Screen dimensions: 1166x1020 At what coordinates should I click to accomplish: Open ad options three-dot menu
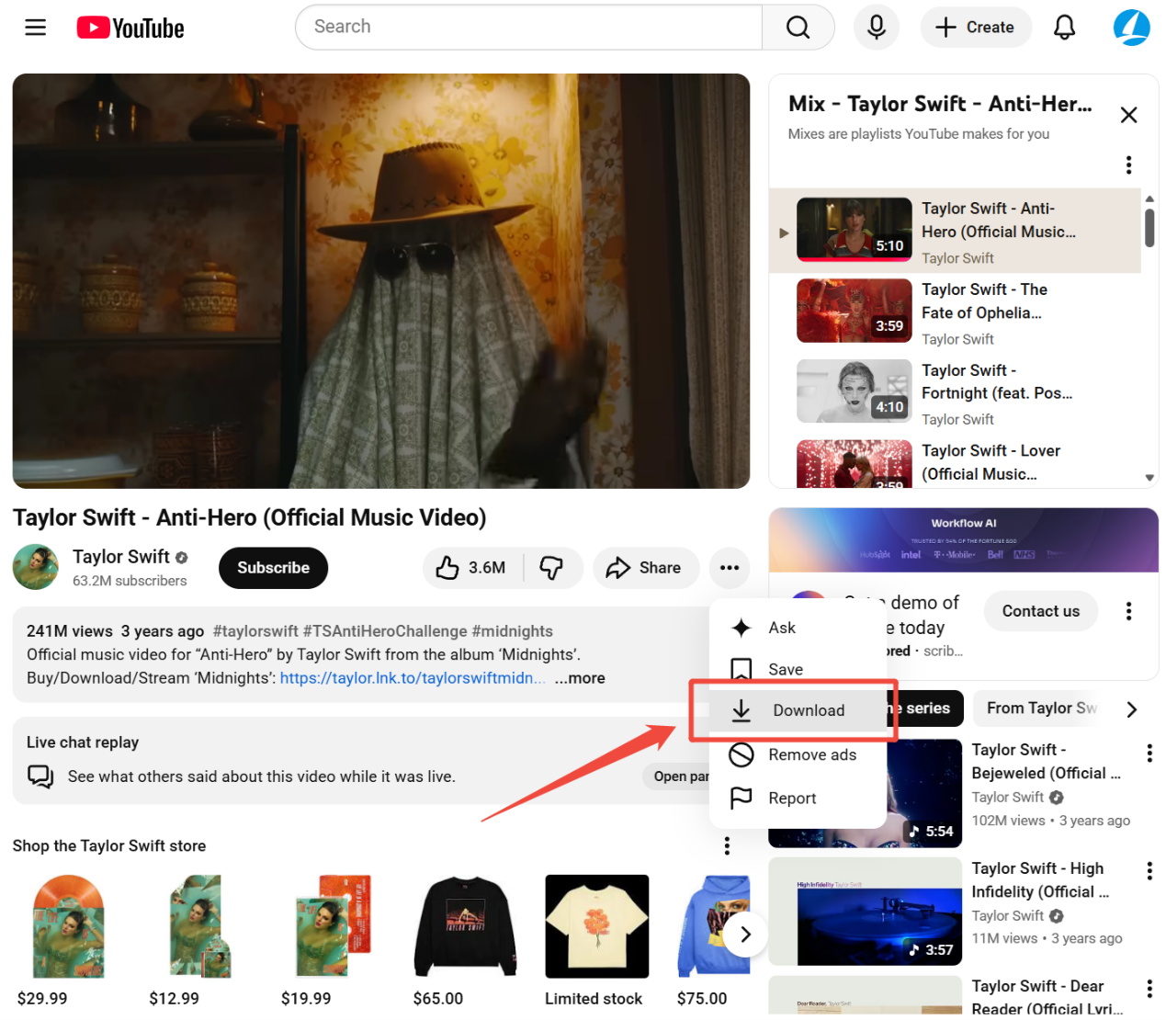point(1128,611)
